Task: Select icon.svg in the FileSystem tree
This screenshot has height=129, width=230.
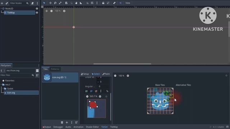Action: 21,93
